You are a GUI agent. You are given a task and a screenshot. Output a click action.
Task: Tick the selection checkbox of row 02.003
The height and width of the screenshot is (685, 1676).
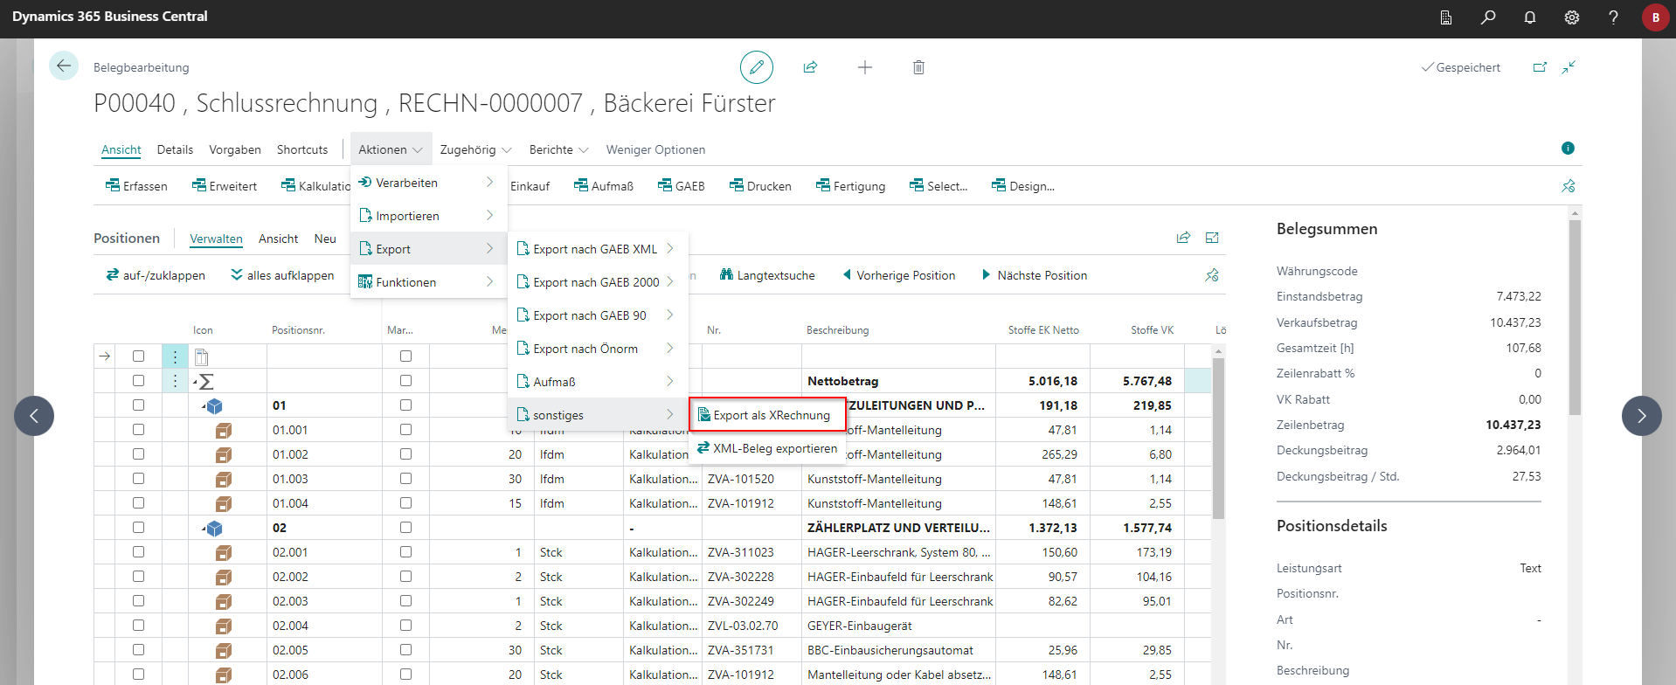138,601
